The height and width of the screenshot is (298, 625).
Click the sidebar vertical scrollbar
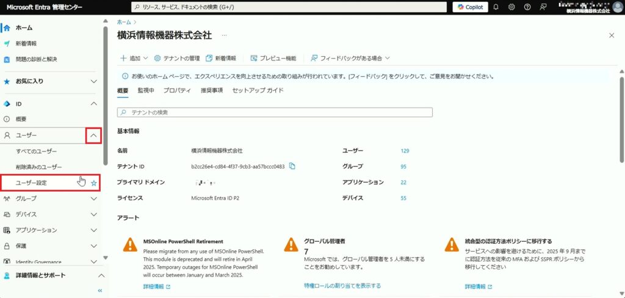[x=105, y=96]
